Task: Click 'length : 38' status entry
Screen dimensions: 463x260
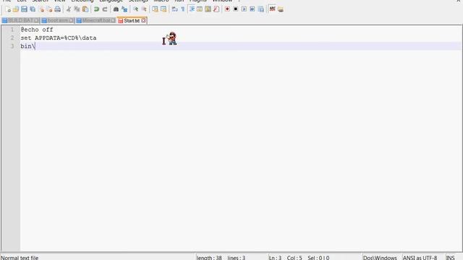Action: tap(209, 258)
